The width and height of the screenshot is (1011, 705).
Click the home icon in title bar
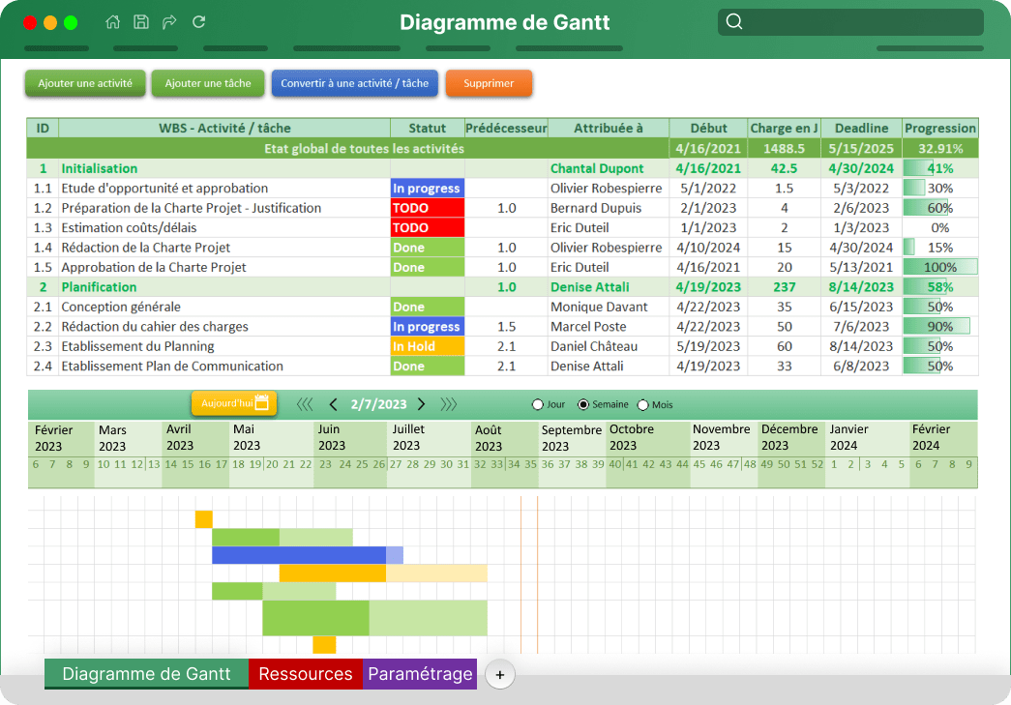point(112,22)
